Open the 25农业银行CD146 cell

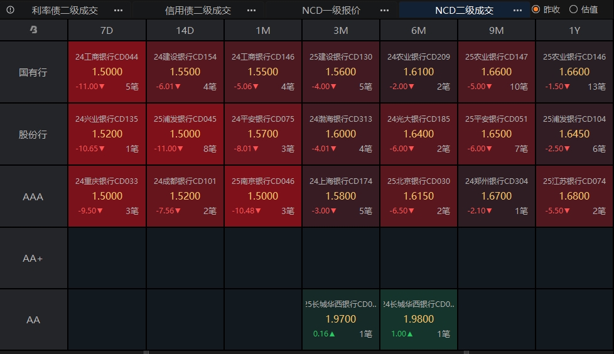point(574,72)
